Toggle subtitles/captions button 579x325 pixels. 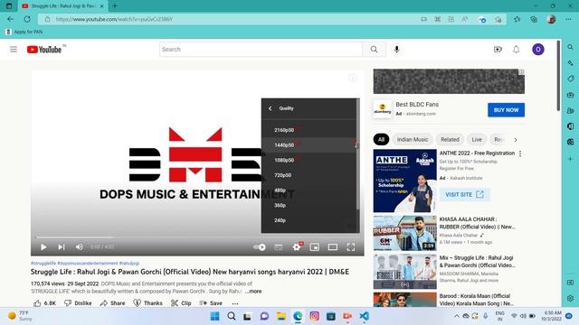pos(279,246)
